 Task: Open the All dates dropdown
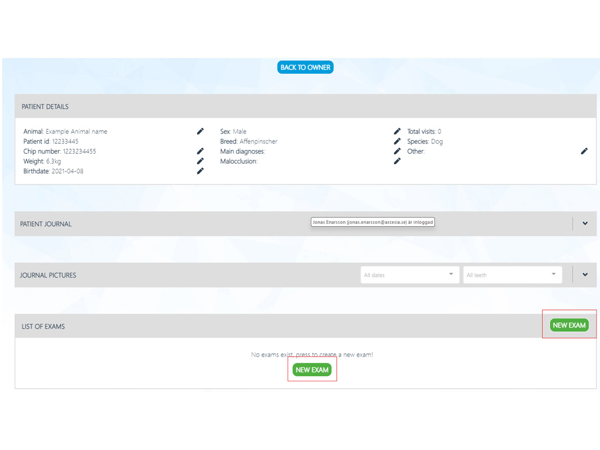pyautogui.click(x=409, y=275)
